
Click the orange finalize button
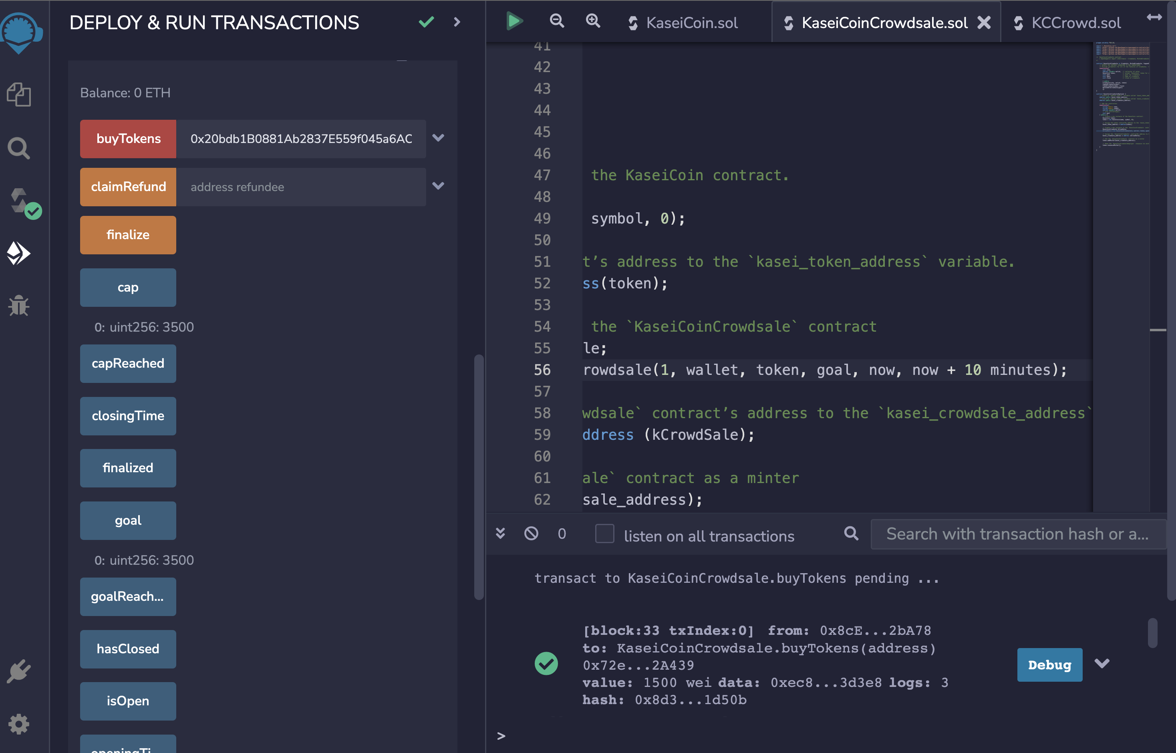(x=128, y=235)
